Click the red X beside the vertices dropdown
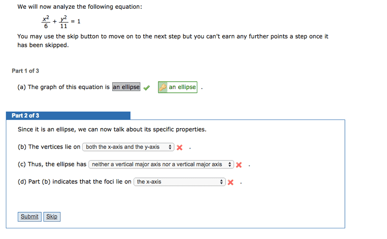387x239 pixels. [x=179, y=148]
